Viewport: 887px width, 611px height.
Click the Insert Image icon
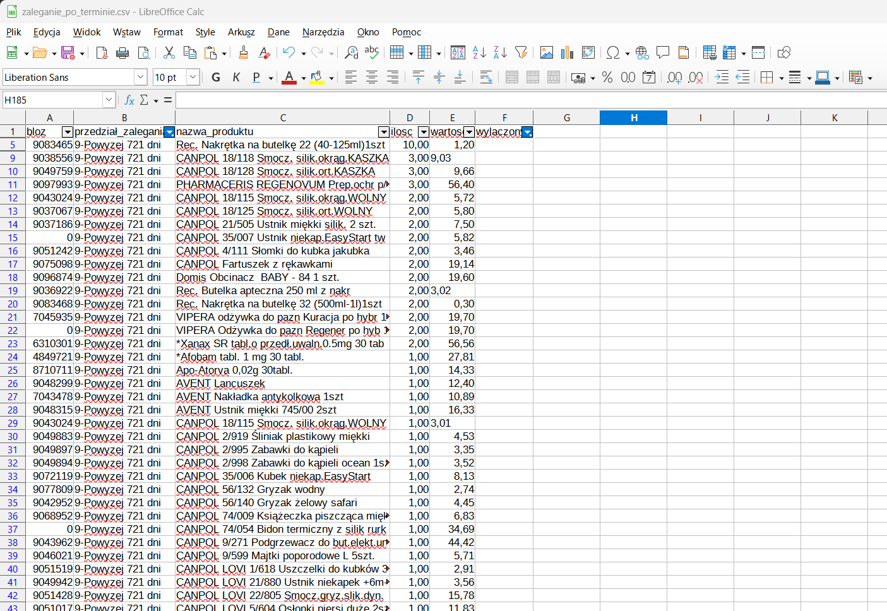pyautogui.click(x=547, y=53)
